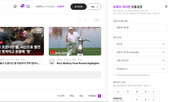Go to previous slide arrow

point(80,20)
